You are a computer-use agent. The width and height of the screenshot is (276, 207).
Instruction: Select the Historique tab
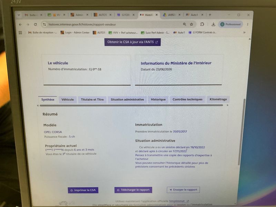[158, 99]
